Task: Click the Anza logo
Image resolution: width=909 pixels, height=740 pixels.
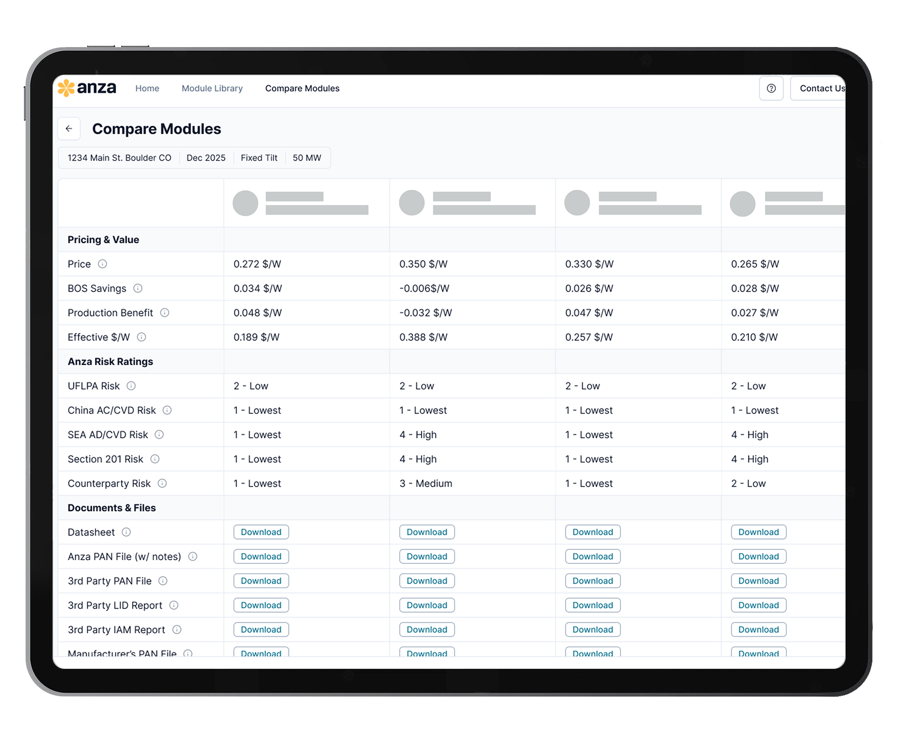Action: (x=87, y=88)
